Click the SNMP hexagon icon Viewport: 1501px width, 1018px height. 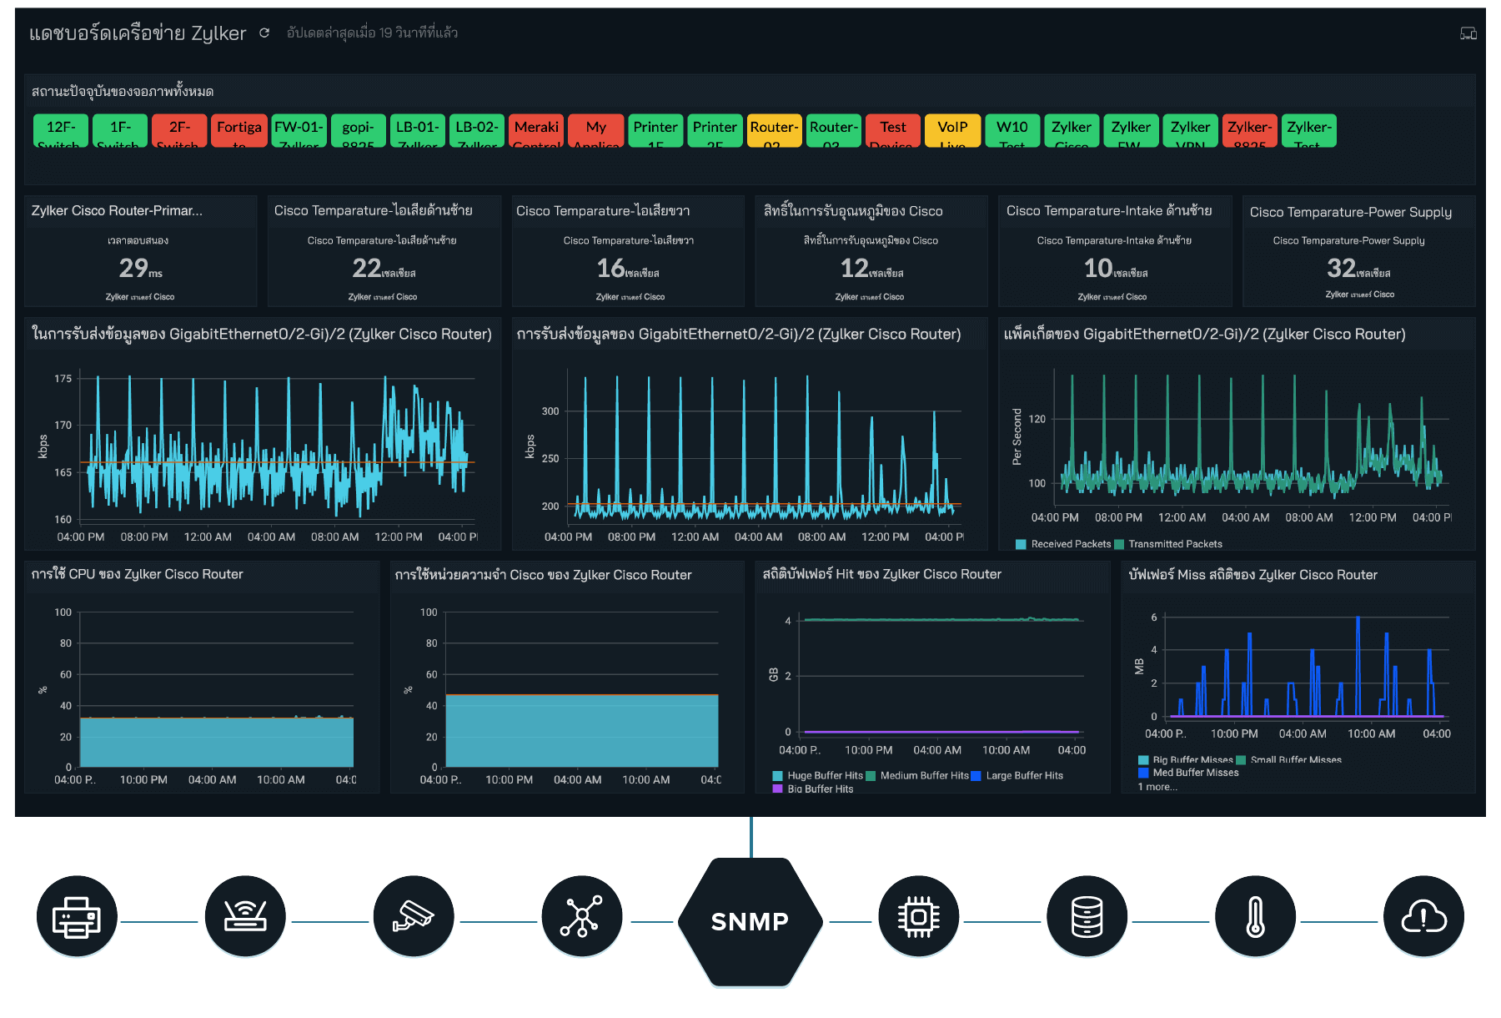point(750,920)
